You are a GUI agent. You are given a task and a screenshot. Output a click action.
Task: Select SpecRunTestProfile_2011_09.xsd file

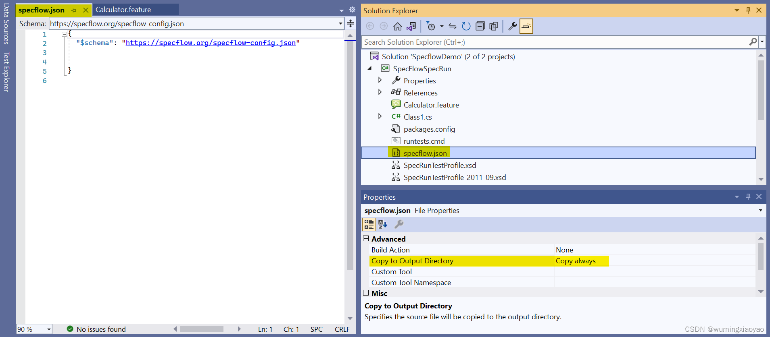pos(455,178)
